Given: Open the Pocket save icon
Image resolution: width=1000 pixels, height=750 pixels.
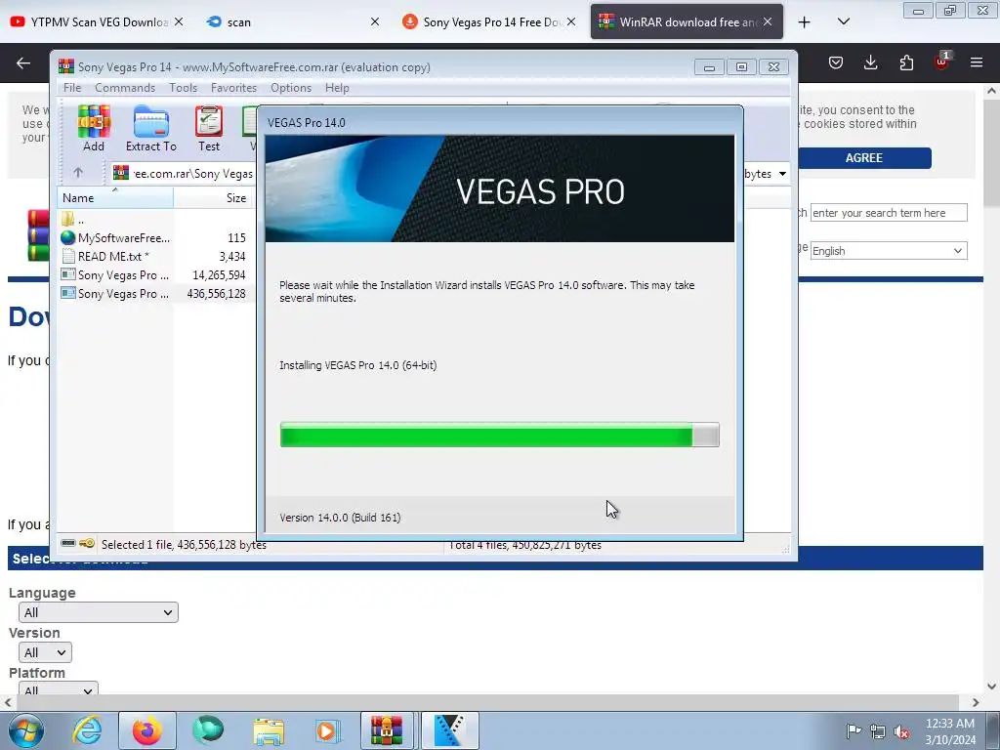Looking at the screenshot, I should [836, 62].
